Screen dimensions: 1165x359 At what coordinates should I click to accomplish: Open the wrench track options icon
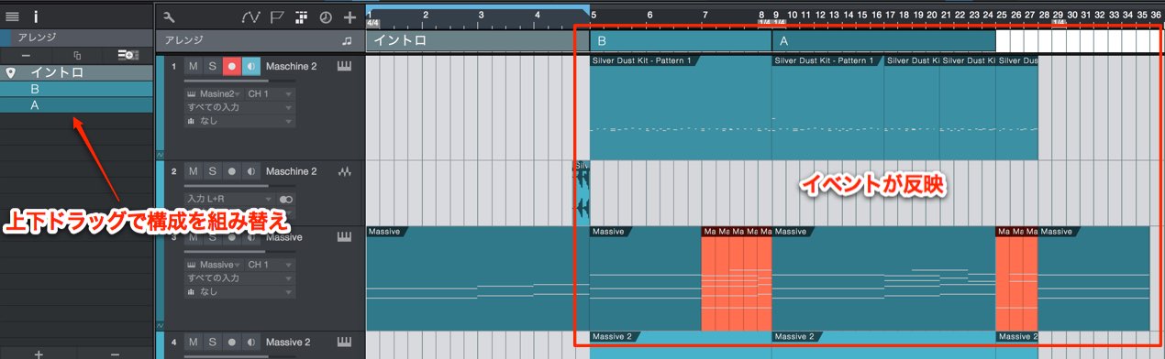click(168, 16)
